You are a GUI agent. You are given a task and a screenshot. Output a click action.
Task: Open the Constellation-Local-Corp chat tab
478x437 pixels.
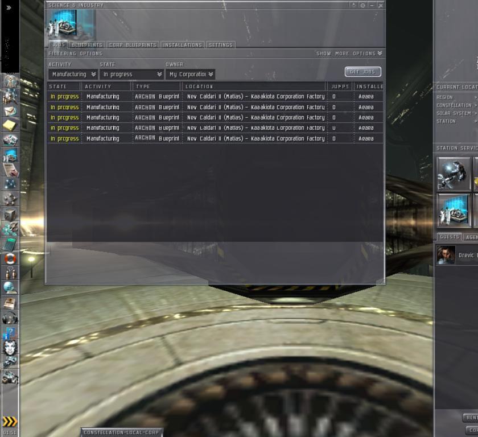pyautogui.click(x=121, y=432)
